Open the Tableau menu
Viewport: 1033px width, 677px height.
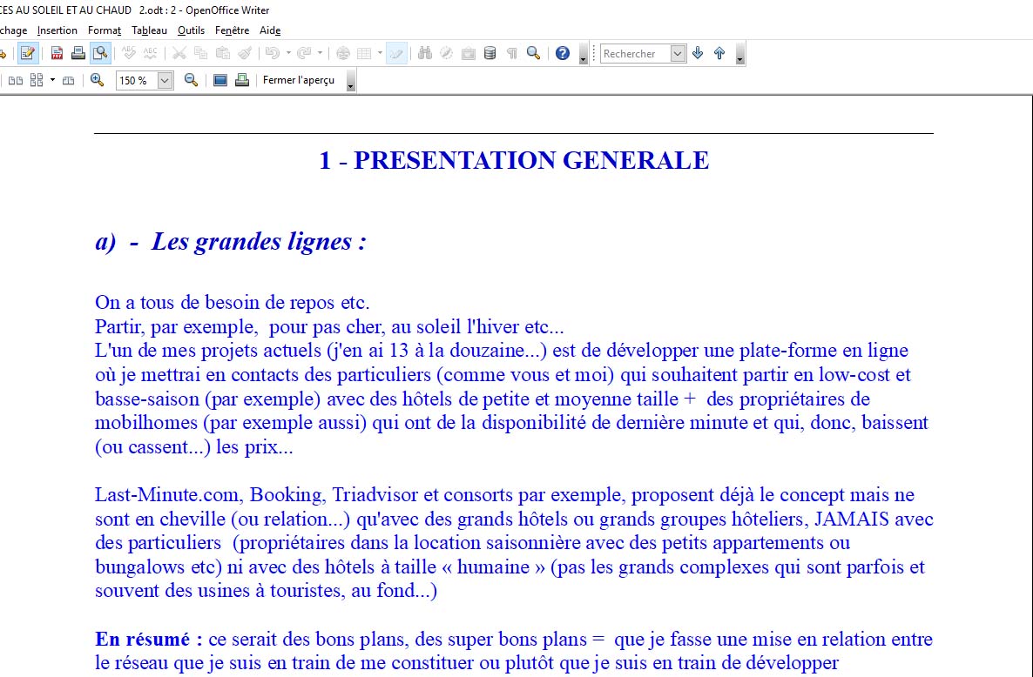(x=150, y=30)
